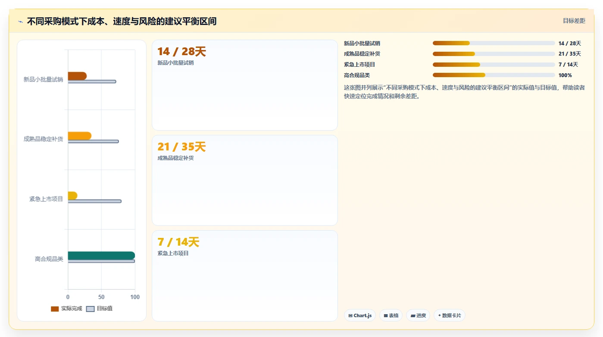Click the 成熟品稳定补货 label in progress list
603x337 pixels.
click(x=362, y=54)
